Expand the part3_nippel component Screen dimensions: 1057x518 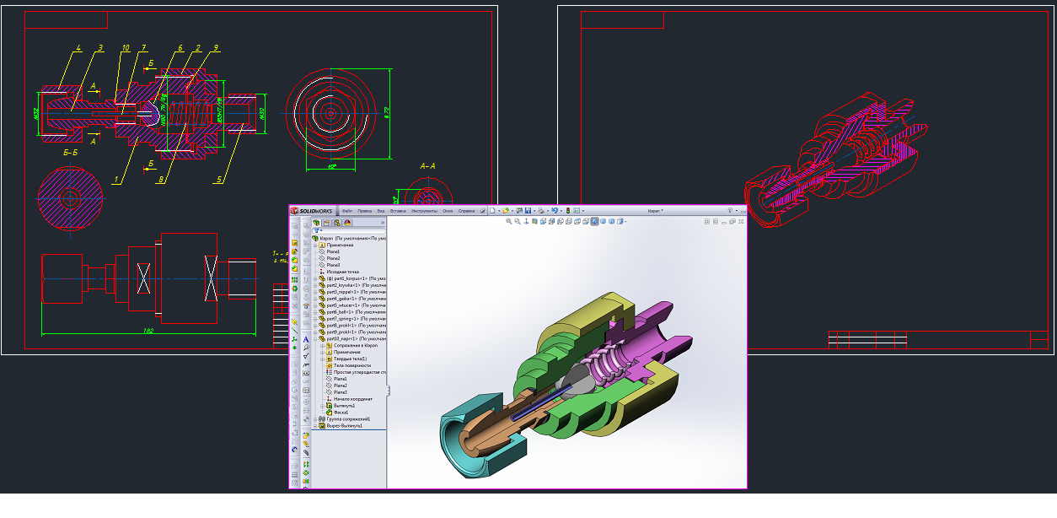click(x=315, y=292)
